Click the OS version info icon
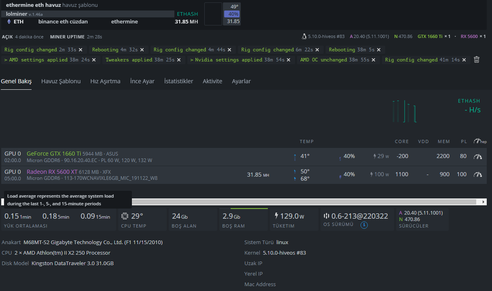 [x=364, y=225]
